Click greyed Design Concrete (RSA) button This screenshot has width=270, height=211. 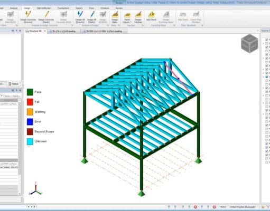(x=63, y=17)
